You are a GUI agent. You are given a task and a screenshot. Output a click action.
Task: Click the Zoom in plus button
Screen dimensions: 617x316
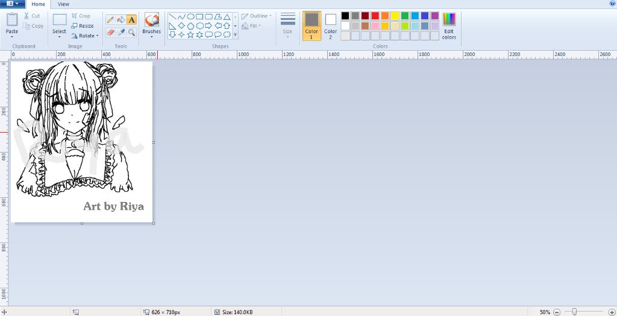pos(612,312)
